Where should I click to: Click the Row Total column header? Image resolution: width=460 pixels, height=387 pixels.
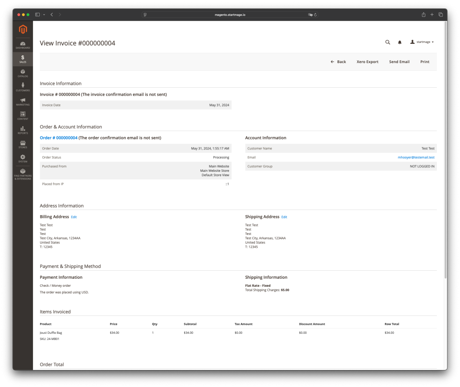coord(392,324)
